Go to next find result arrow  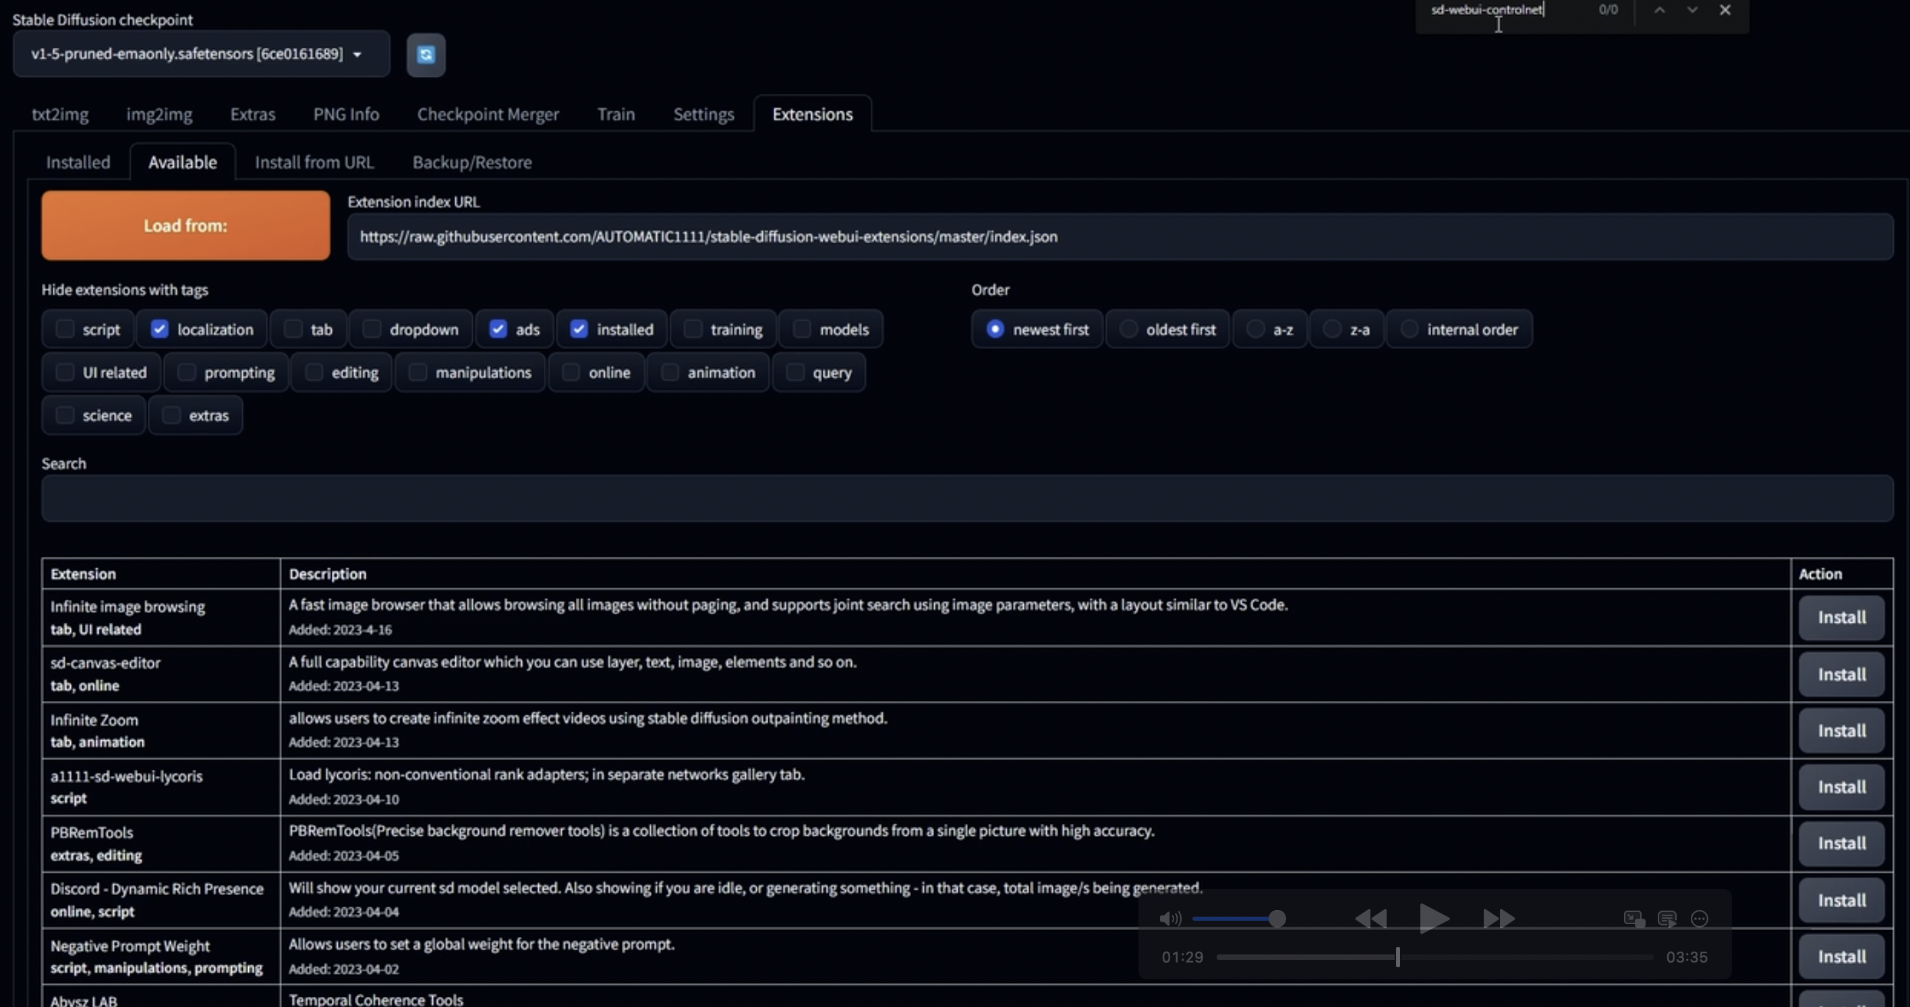(1692, 10)
